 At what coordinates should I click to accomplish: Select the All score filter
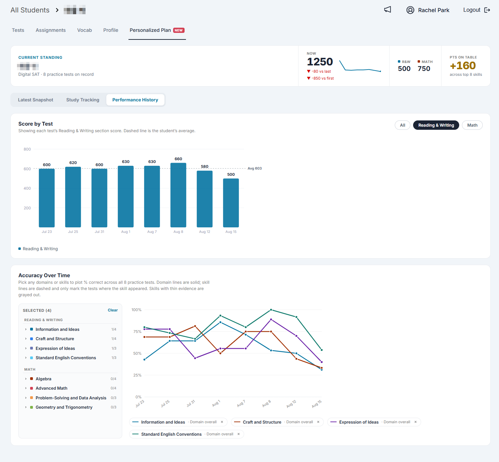(x=402, y=125)
